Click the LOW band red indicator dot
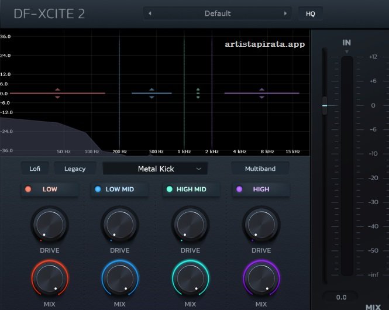Viewport: 389px width, 310px height. pos(28,190)
